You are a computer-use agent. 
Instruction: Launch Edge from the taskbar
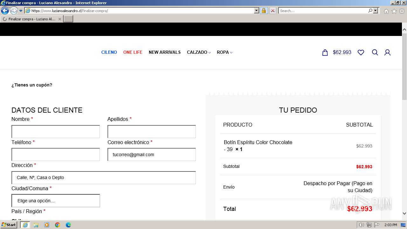(x=68, y=225)
